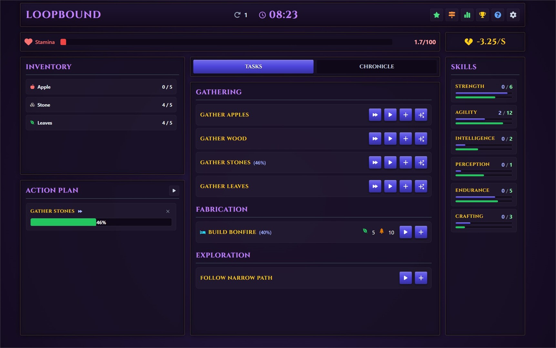Select Apple in the Inventory list
Screen dimensions: 556x348
click(x=101, y=87)
